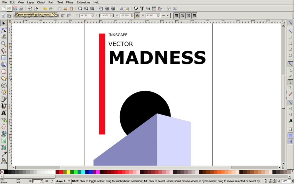Select the Calligraphy tool

coord(4,106)
